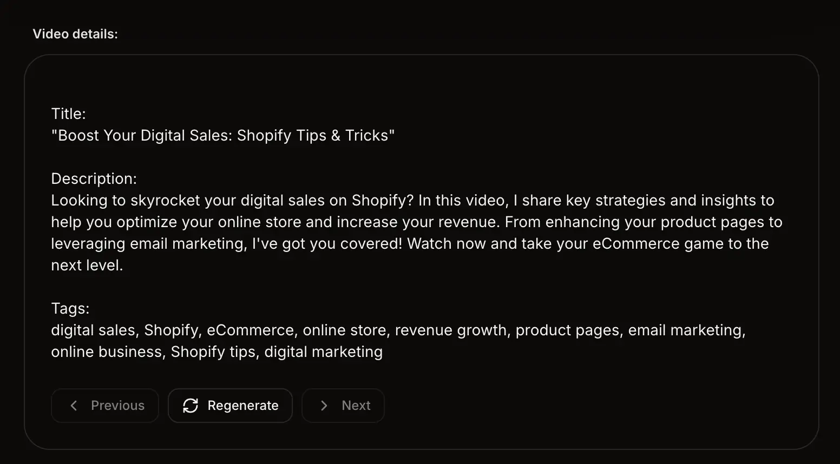Click the circular arrows Regenerate icon
Viewport: 840px width, 464px height.
point(191,406)
